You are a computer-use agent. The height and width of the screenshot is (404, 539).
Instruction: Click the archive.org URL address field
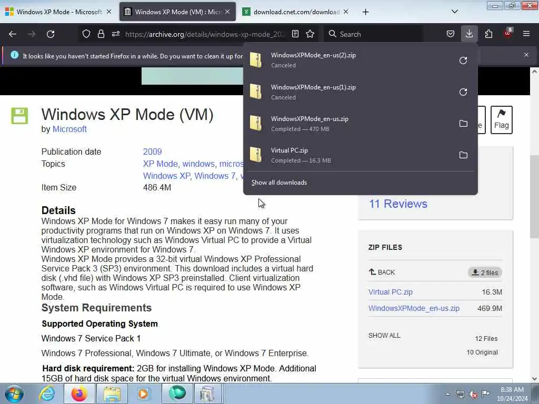point(205,34)
